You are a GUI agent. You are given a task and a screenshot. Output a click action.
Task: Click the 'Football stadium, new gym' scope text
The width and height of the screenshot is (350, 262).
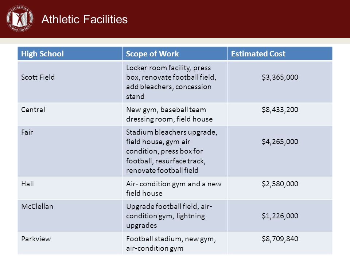[171, 239]
